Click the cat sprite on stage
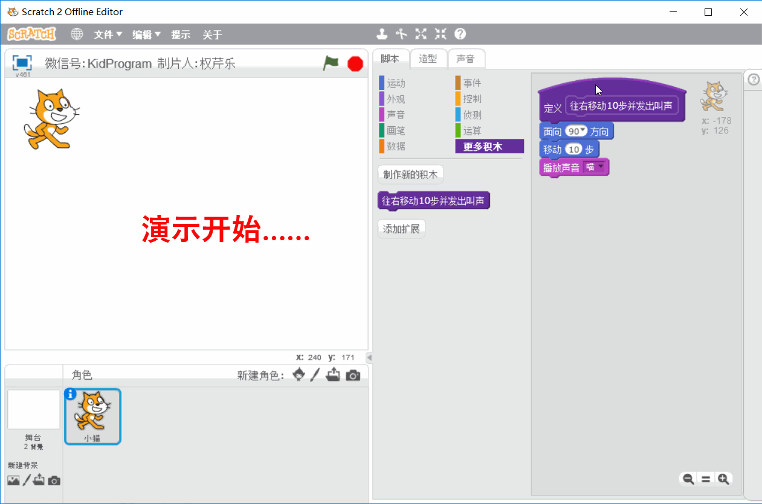 click(51, 119)
